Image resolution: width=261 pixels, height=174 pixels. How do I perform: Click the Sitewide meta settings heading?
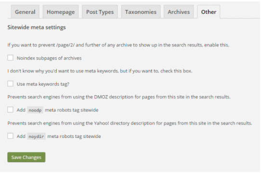point(37,27)
